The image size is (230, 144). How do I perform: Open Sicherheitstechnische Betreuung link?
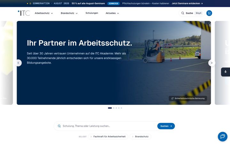tap(188, 99)
